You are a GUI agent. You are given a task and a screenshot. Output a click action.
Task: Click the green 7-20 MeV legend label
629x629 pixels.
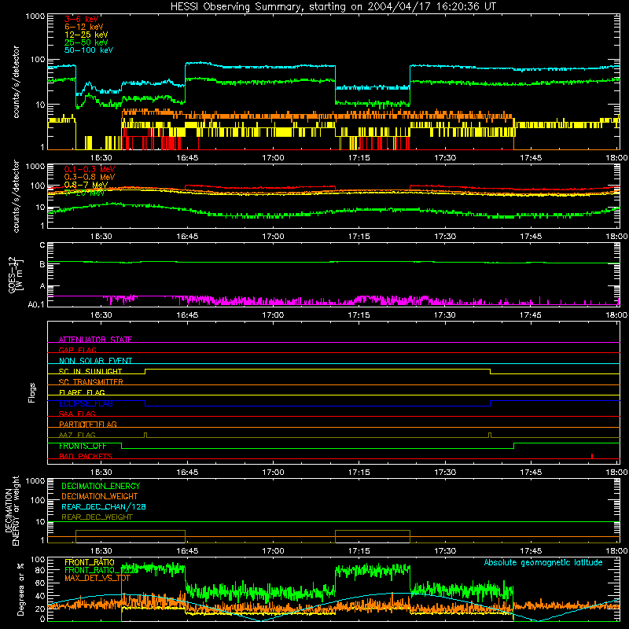click(84, 193)
